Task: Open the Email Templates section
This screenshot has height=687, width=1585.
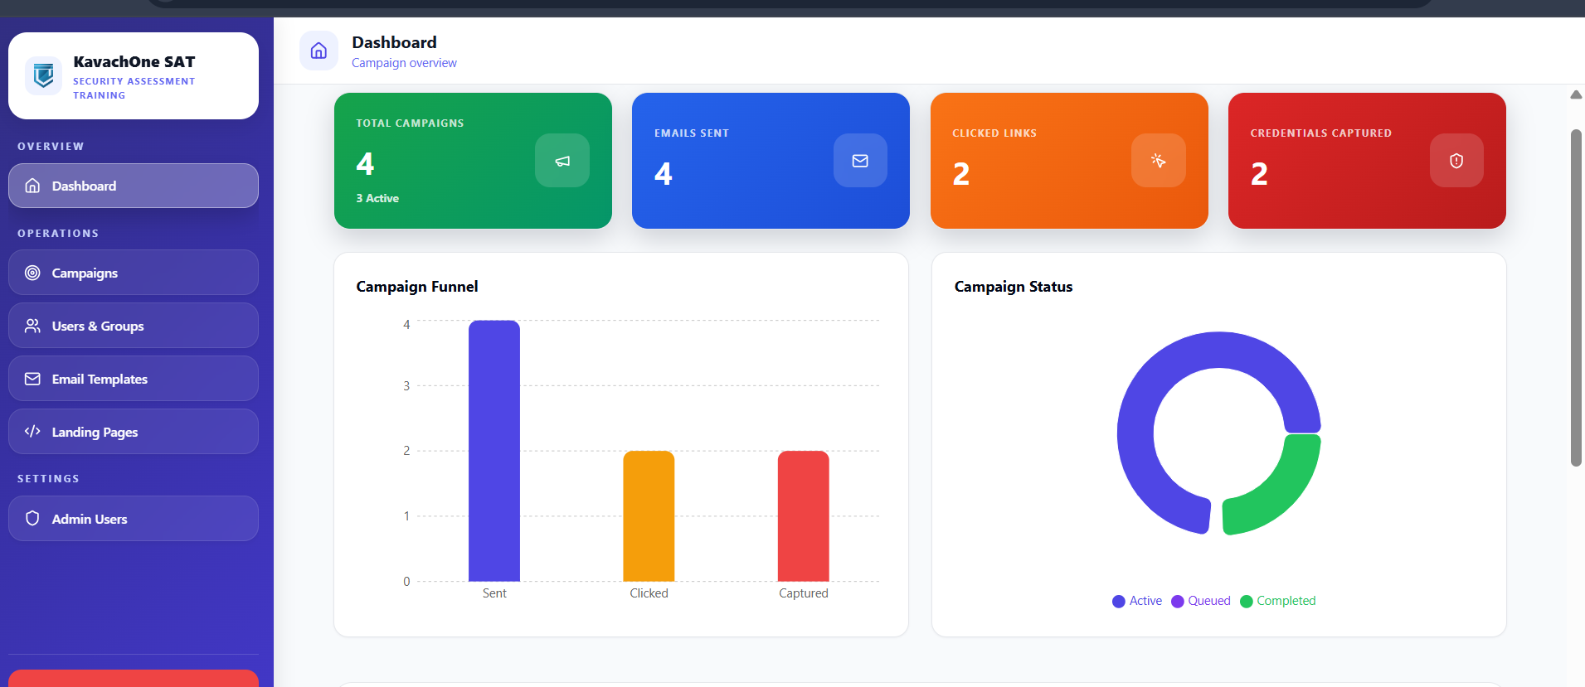Action: click(x=134, y=379)
